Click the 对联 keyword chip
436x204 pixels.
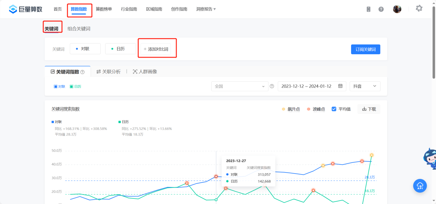click(85, 49)
